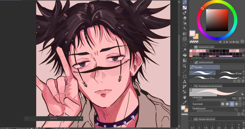Toggle the lock on the tool property preview
This screenshot has width=245, height=129.
pyautogui.click(x=242, y=94)
